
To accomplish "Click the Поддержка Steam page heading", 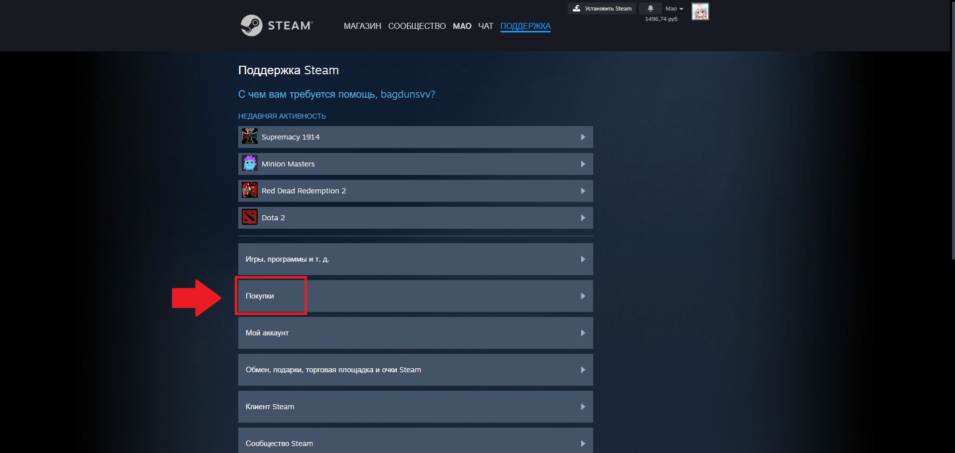I will tap(289, 70).
